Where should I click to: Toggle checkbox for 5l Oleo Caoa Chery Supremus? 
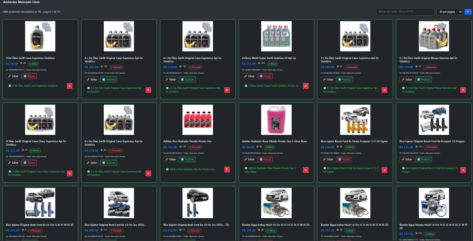10,172
